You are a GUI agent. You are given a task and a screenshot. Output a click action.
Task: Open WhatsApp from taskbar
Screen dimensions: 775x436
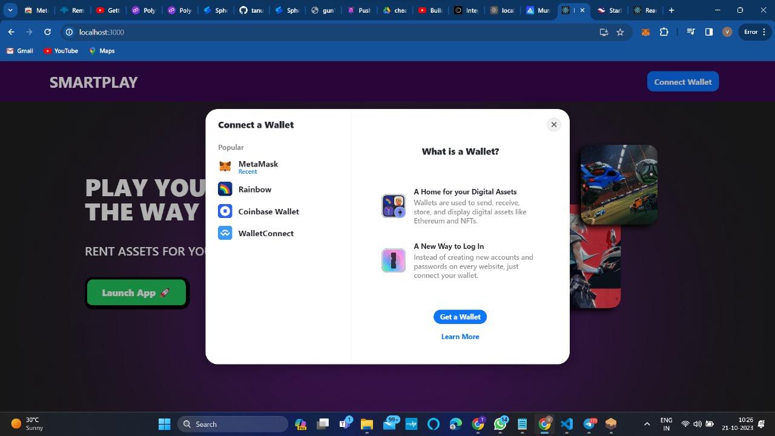point(500,424)
